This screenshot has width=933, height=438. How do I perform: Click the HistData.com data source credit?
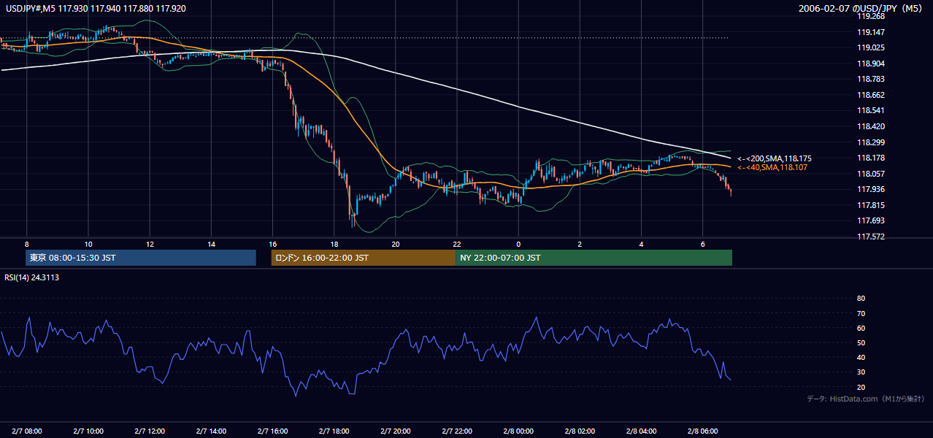coord(866,399)
